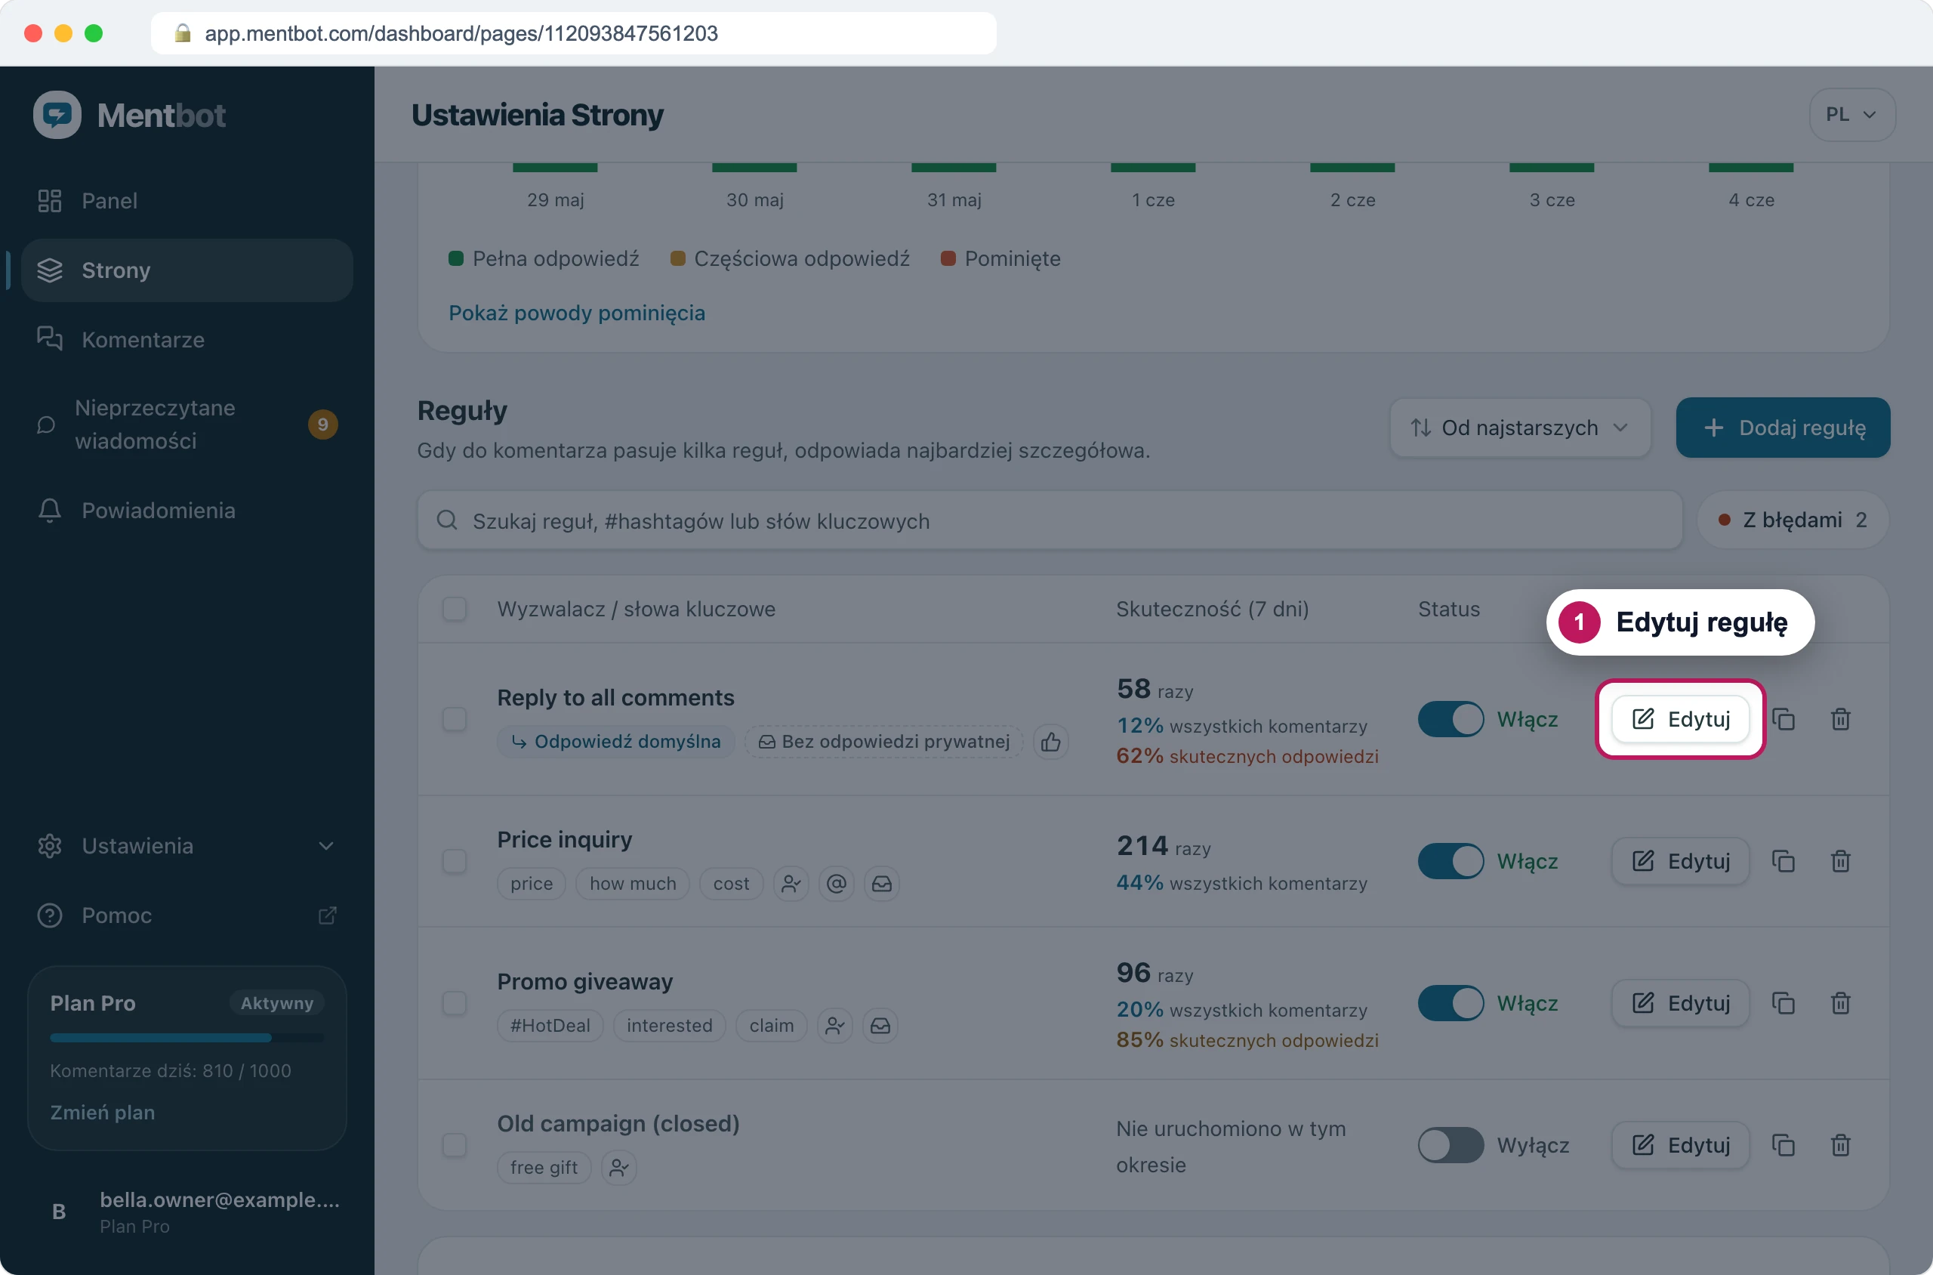This screenshot has height=1275, width=1933.
Task: Check the Price inquiry row checkbox
Action: point(455,861)
